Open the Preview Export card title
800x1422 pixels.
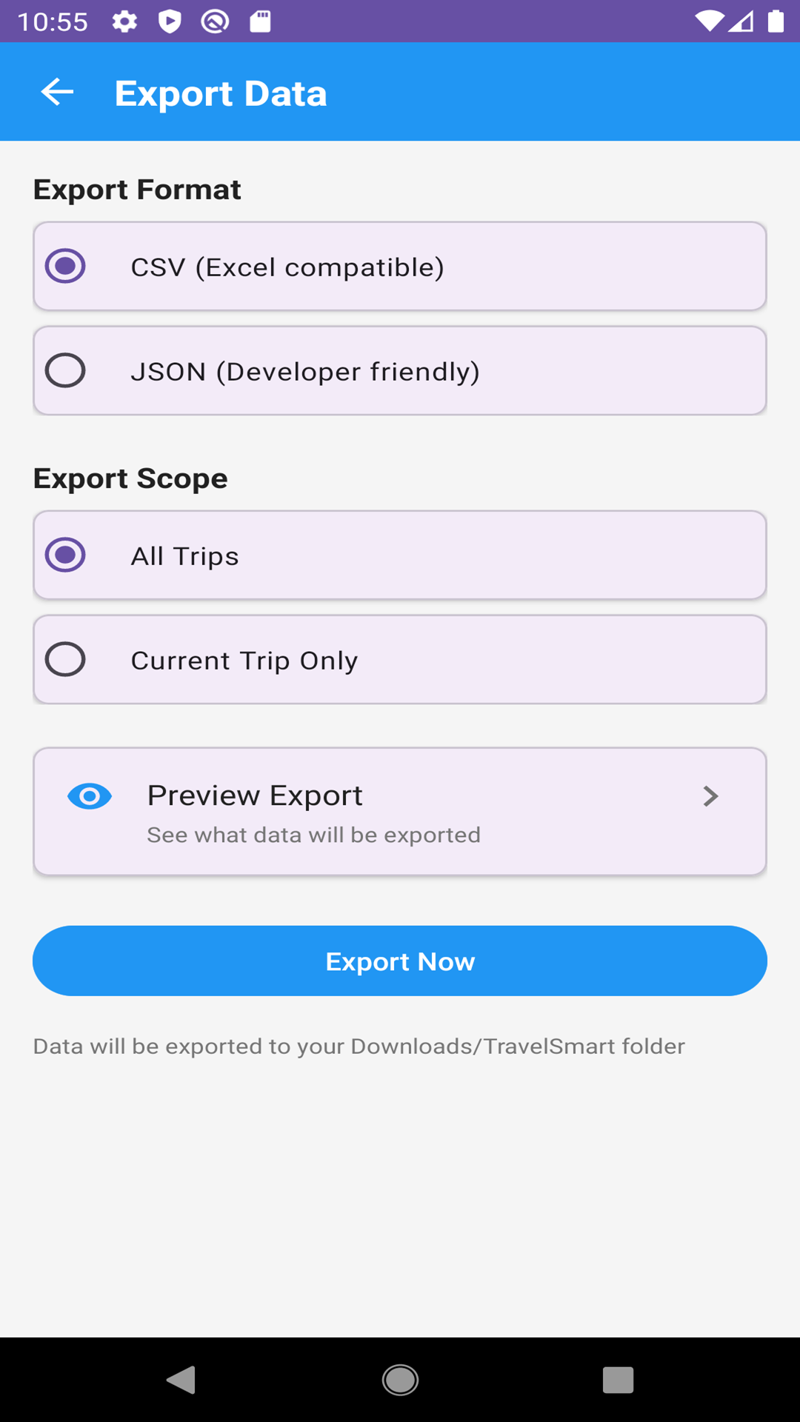pyautogui.click(x=255, y=796)
